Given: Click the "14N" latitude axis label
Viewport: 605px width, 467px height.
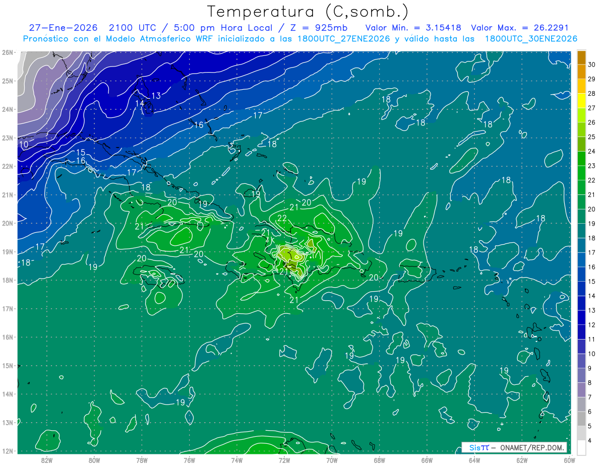Looking at the screenshot, I should 7,394.
